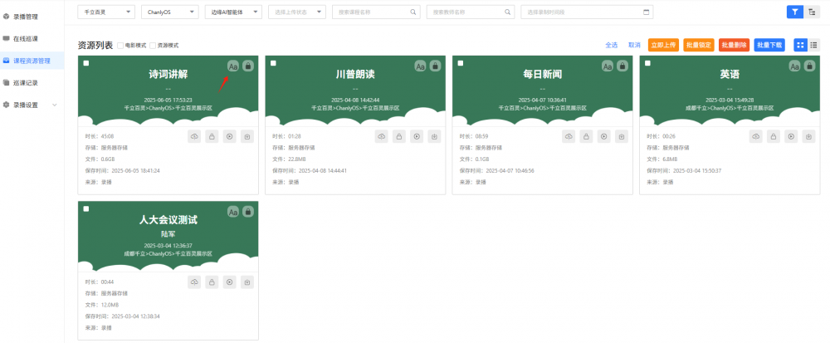Viewport: 830px width, 343px height.
Task: Click the Aa icon on 诗词讲解 card
Action: [x=234, y=66]
